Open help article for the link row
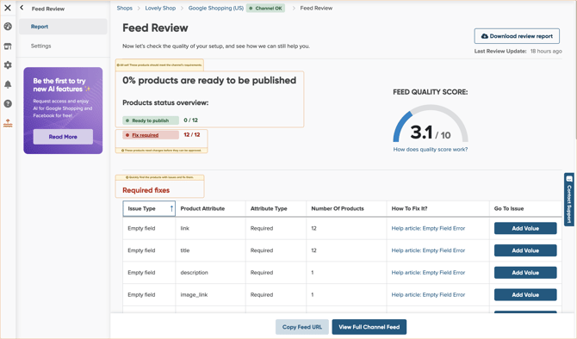 [x=428, y=228]
